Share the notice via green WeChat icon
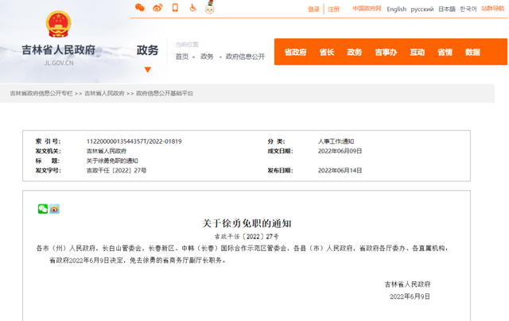This screenshot has width=509, height=321. (x=43, y=209)
